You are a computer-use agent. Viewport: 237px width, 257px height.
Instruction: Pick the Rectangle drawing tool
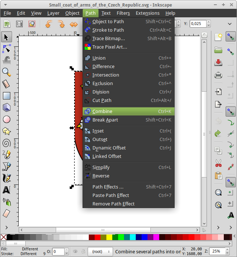point(7,96)
